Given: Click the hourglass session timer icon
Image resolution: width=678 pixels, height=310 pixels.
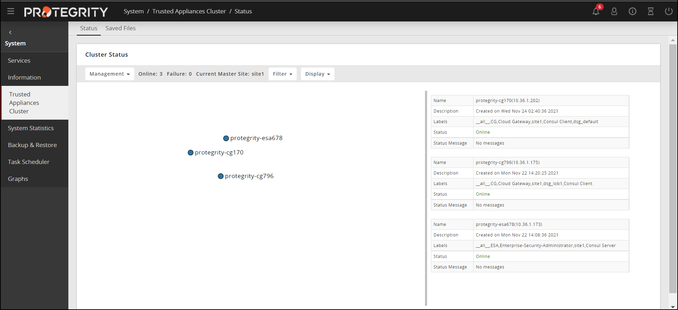Looking at the screenshot, I should pos(651,11).
